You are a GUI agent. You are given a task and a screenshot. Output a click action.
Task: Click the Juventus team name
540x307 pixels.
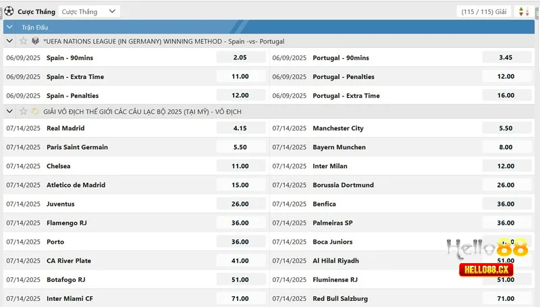(x=60, y=204)
